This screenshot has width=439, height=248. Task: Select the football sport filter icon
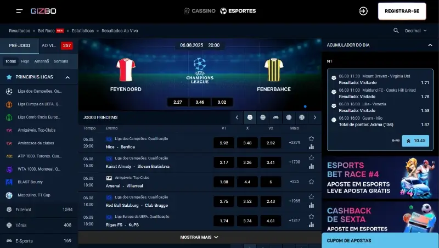pyautogui.click(x=250, y=117)
